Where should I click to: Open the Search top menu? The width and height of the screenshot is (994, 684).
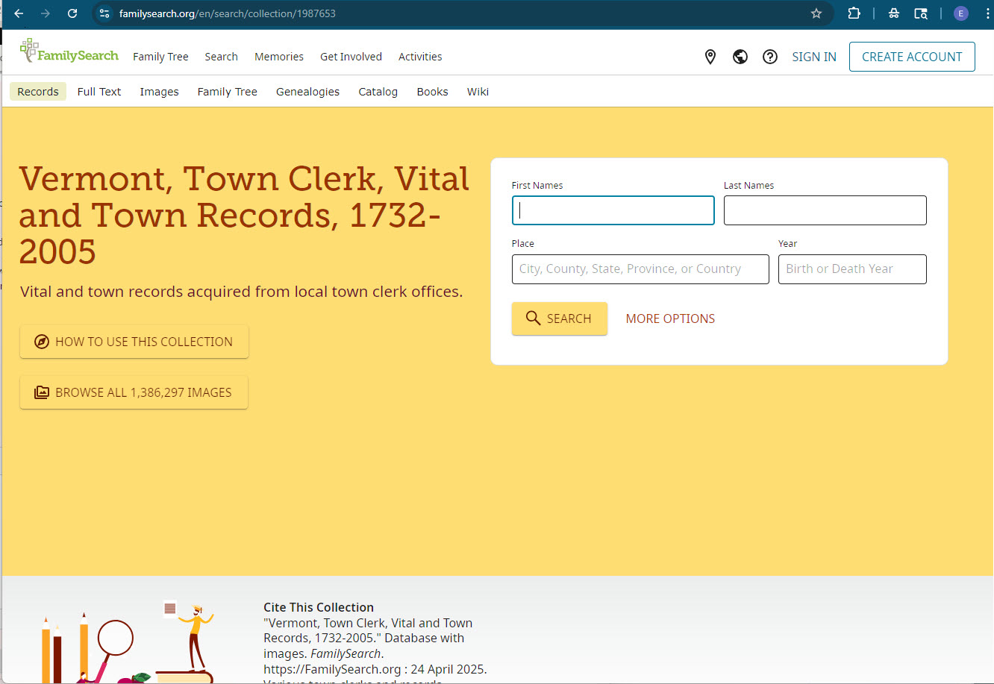(222, 57)
